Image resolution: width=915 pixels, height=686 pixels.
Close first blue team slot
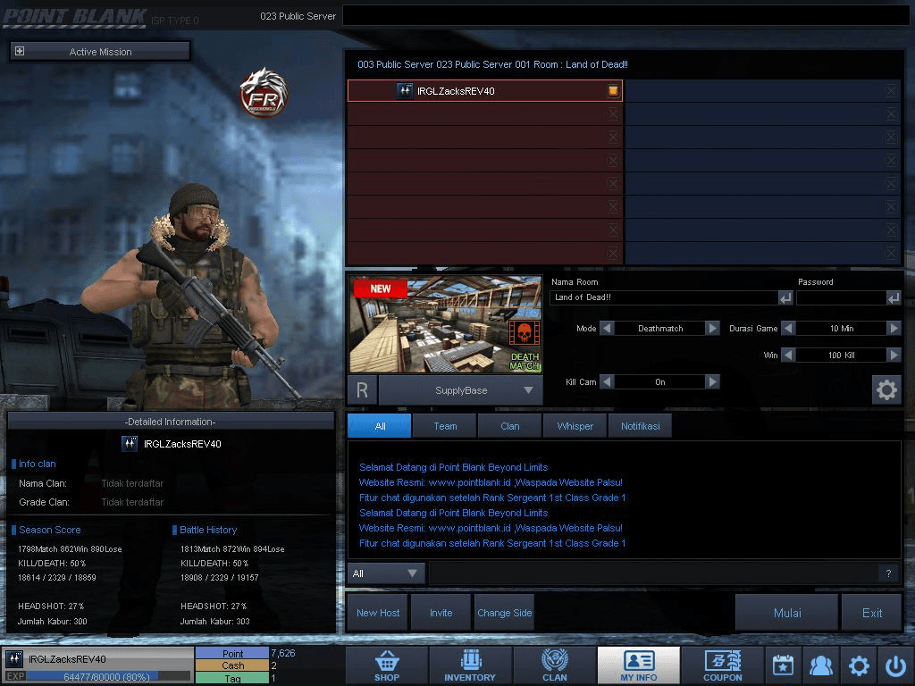pyautogui.click(x=891, y=90)
